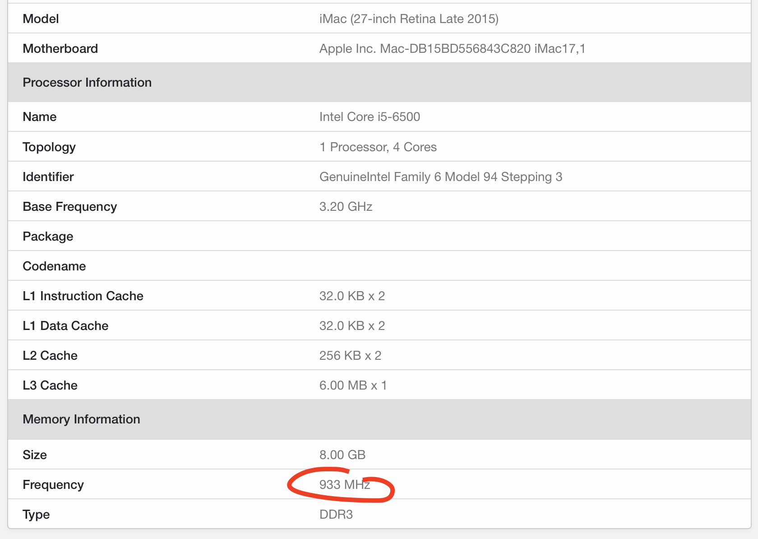The width and height of the screenshot is (758, 539).
Task: Click the 'iMac (27-inch Retina Late 2015)' value
Action: tap(409, 19)
